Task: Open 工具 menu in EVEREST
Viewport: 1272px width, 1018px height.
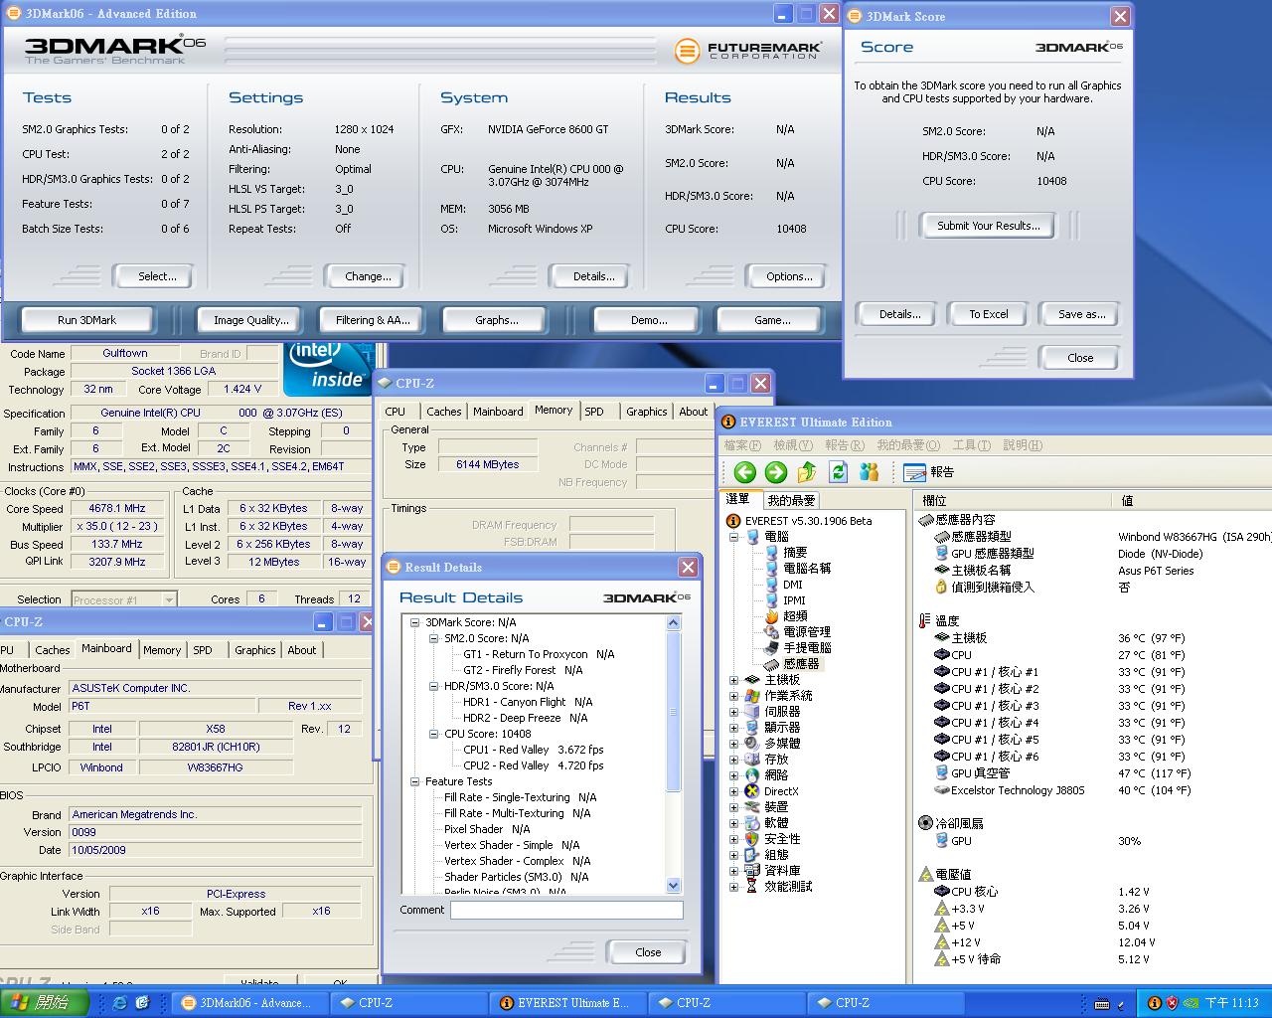Action: (x=971, y=445)
